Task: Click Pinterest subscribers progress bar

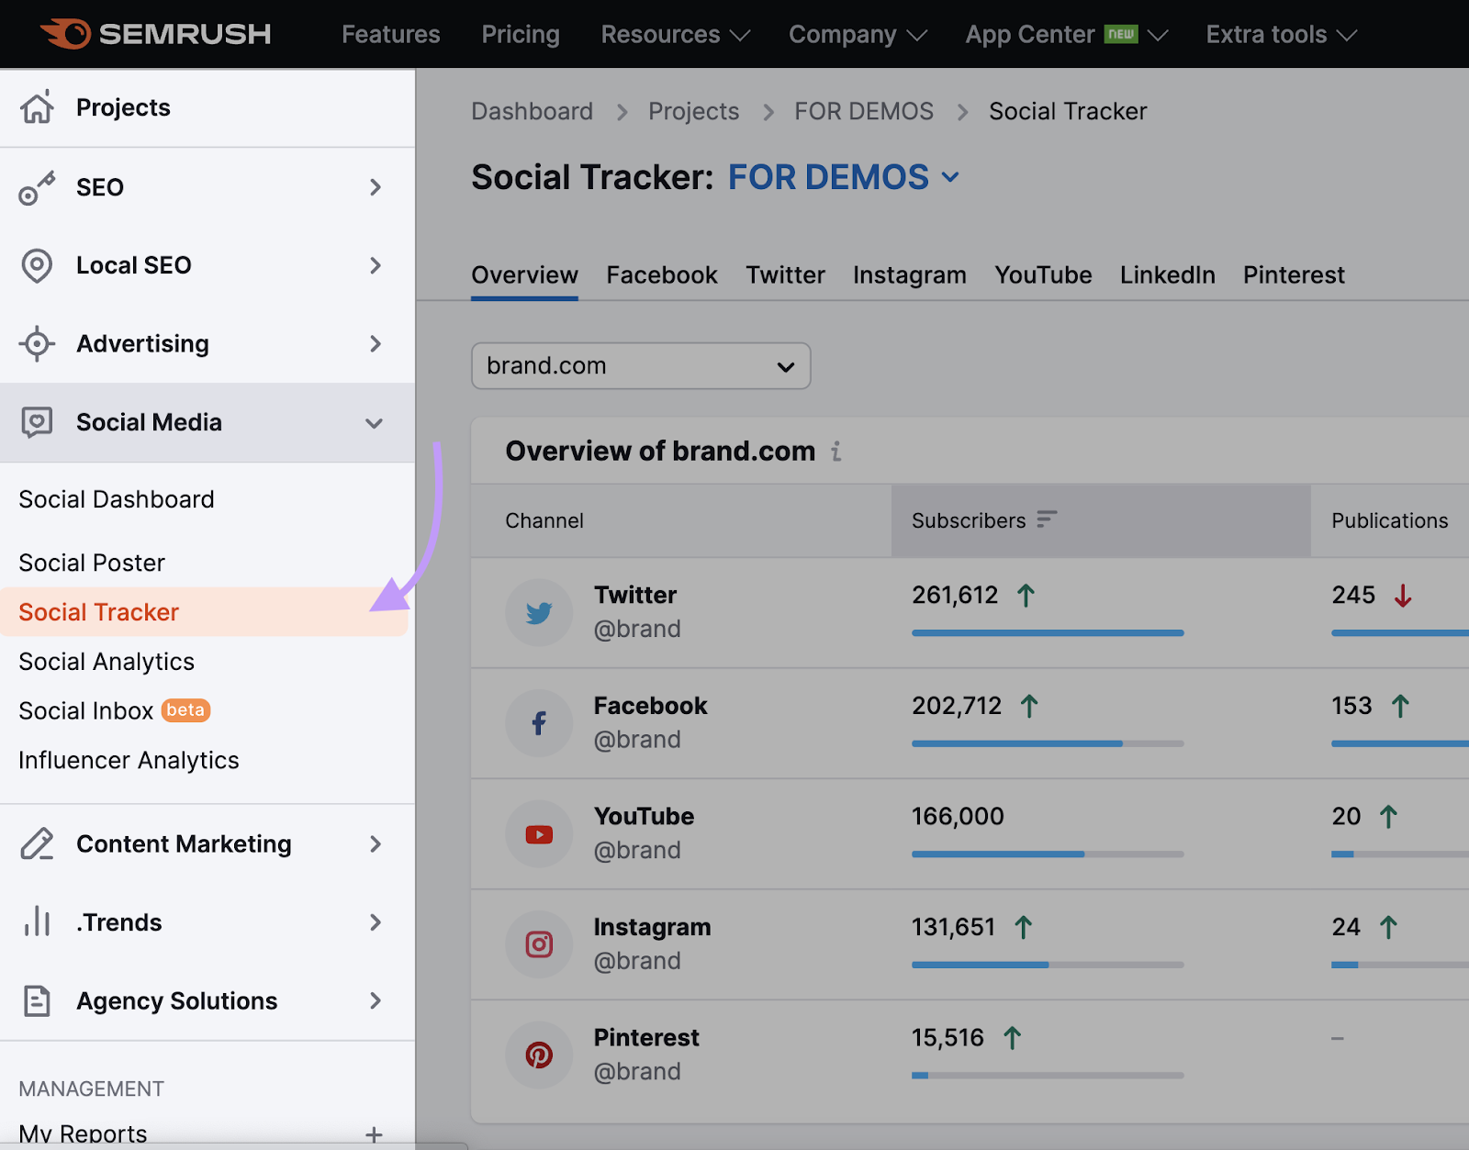Action: [1048, 1076]
